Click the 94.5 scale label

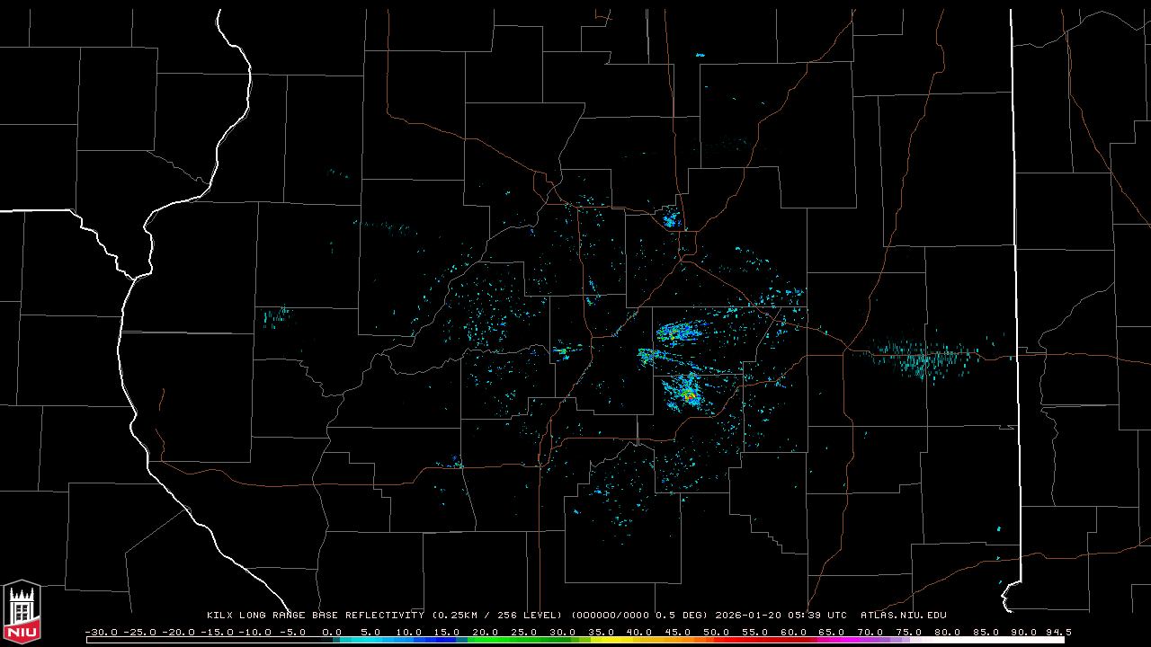coord(1057,633)
